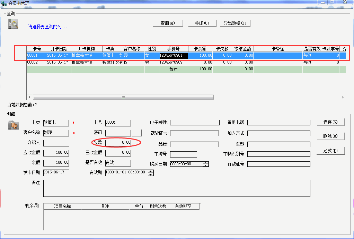Click the 卡数字号 column header
354x239 pixels.
[x=331, y=49]
